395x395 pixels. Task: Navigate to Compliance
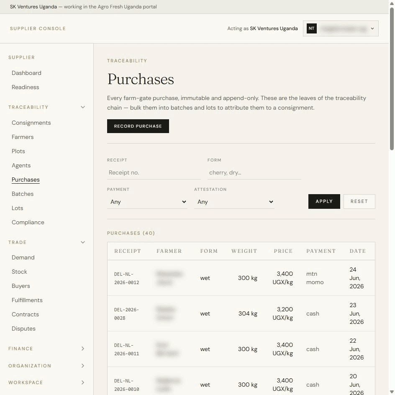pos(28,223)
